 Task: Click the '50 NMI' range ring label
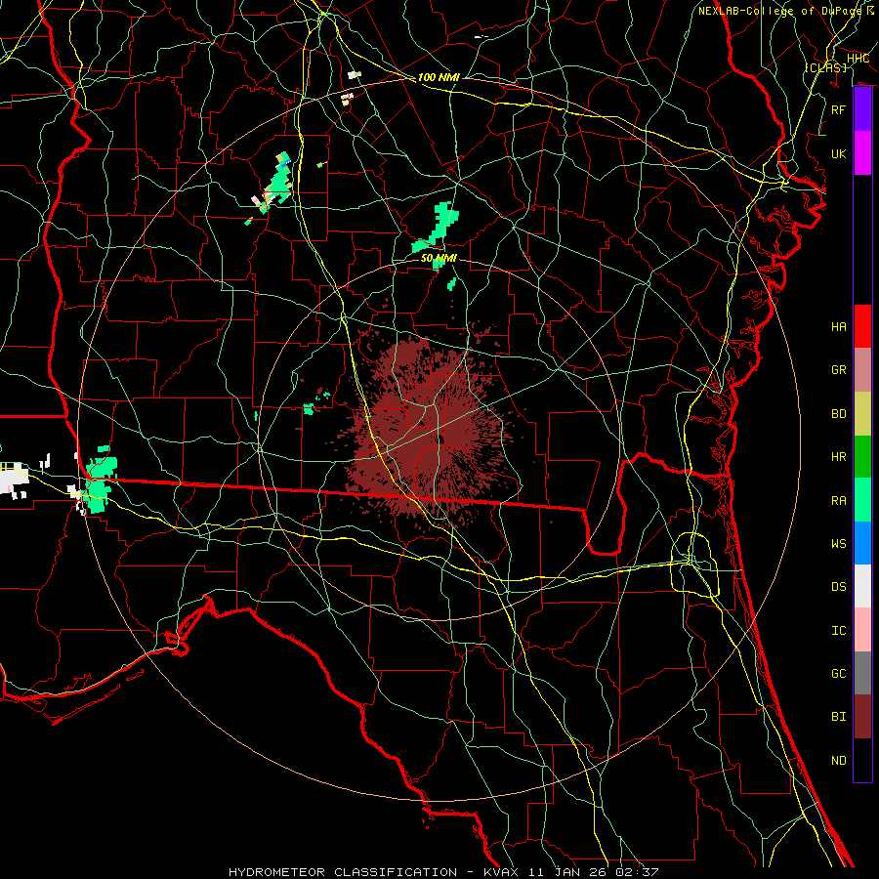pyautogui.click(x=439, y=258)
